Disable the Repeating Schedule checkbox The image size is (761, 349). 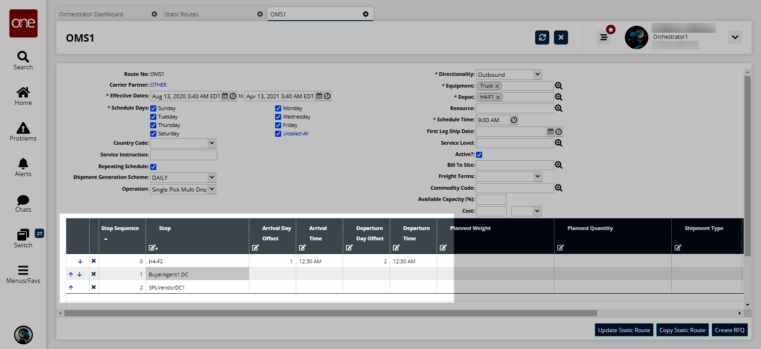point(154,167)
